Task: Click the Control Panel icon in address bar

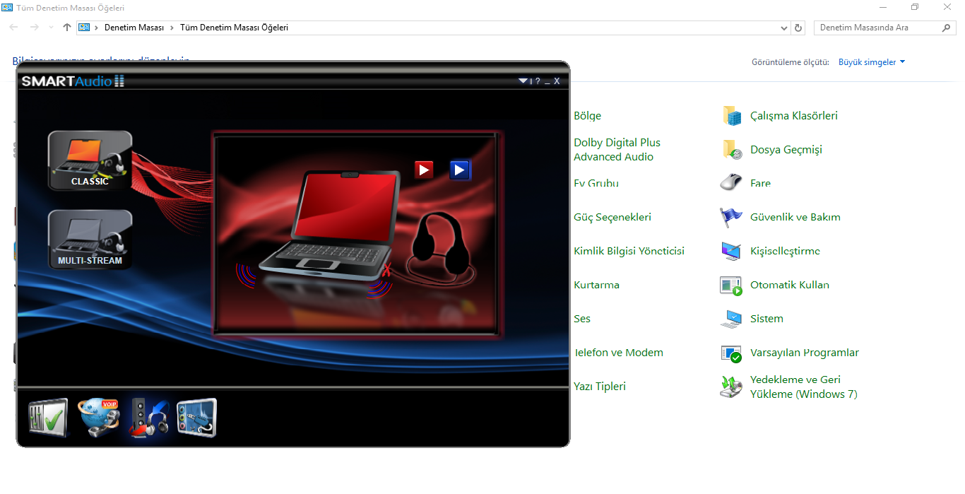Action: 85,28
